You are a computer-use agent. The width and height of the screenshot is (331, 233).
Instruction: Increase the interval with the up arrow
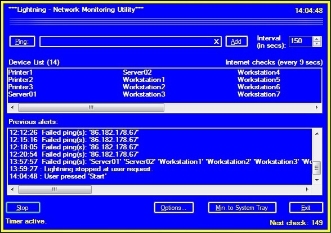pyautogui.click(x=317, y=39)
